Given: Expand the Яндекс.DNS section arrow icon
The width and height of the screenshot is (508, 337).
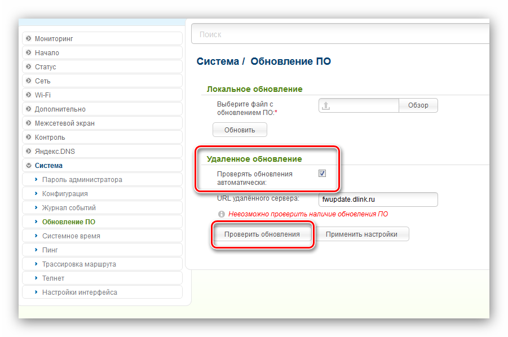Looking at the screenshot, I should pos(29,151).
